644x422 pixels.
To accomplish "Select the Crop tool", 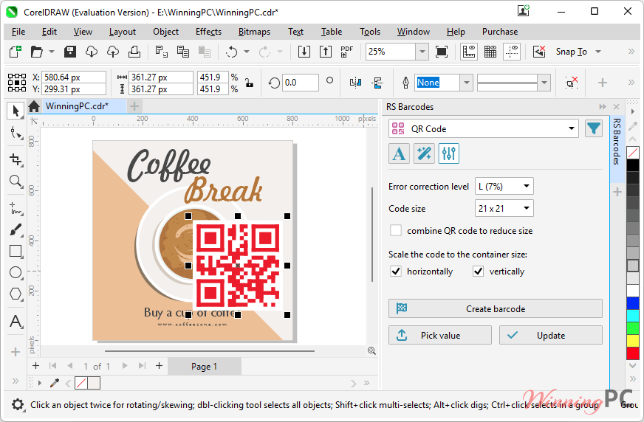I will (16, 159).
